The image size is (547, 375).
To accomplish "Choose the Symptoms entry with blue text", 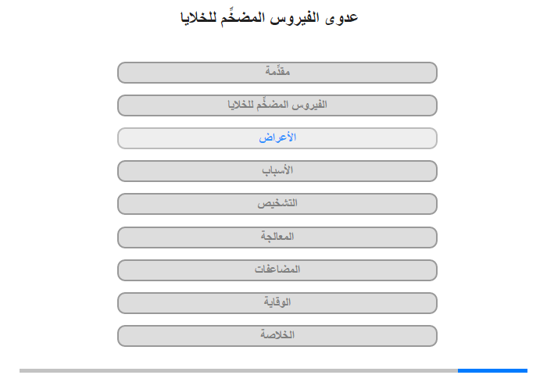I will point(277,138).
